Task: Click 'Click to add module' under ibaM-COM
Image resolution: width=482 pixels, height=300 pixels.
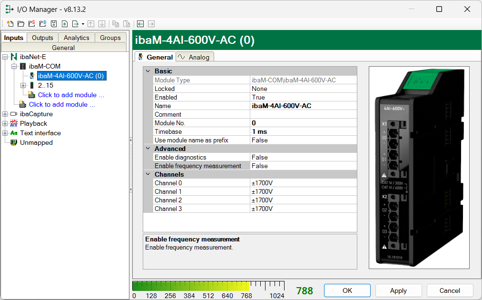Action: 71,95
